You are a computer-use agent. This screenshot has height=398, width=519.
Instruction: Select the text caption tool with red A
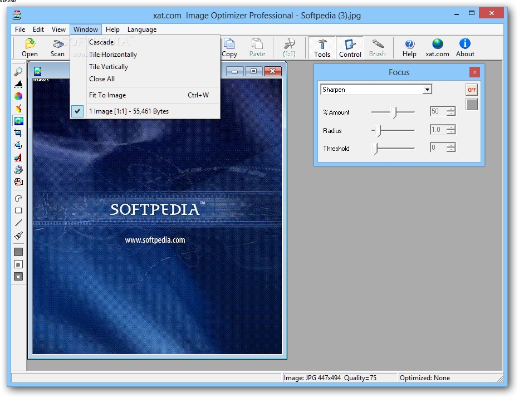[x=18, y=158]
